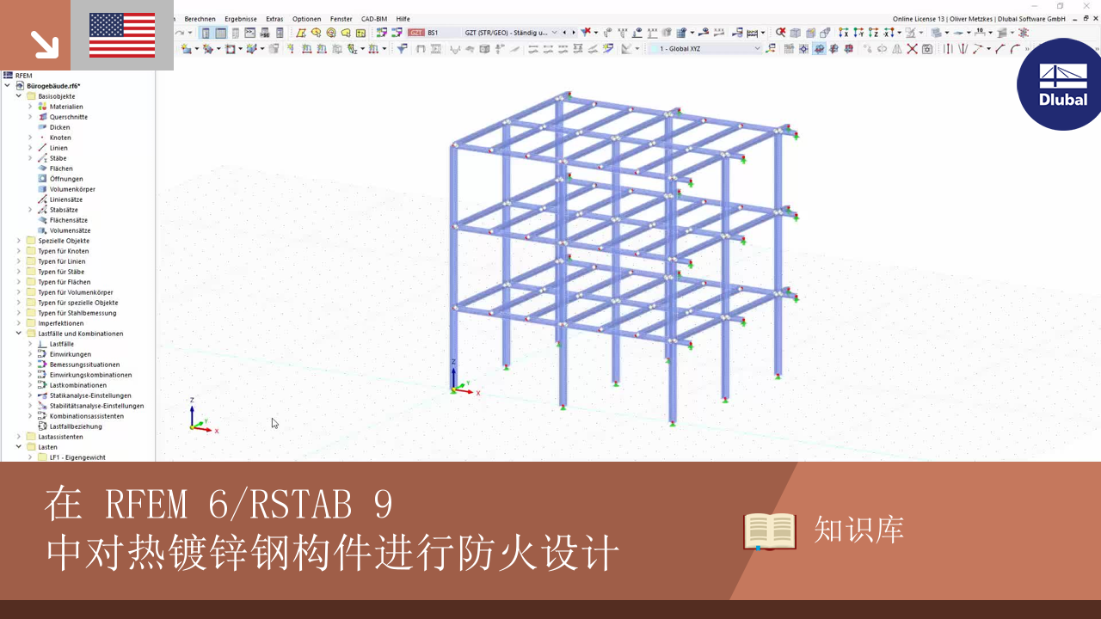Open the Ergebnisse menu
This screenshot has width=1101, height=619.
[x=241, y=19]
